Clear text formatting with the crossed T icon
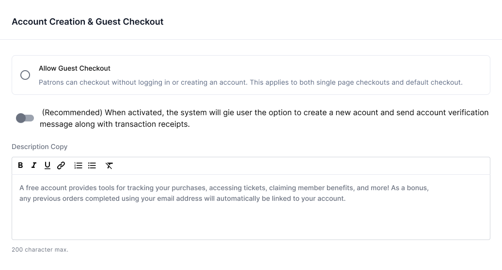Screen dimensions: 502x270 [109, 165]
